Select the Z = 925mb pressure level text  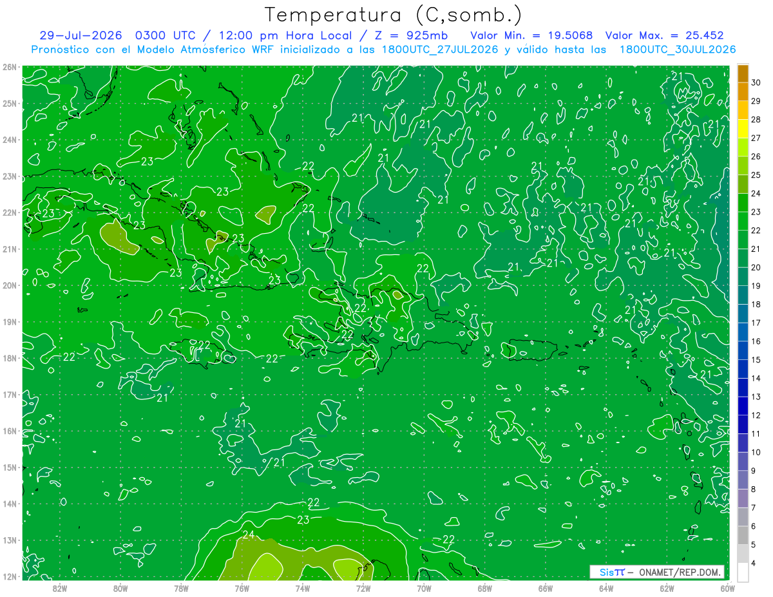[408, 36]
